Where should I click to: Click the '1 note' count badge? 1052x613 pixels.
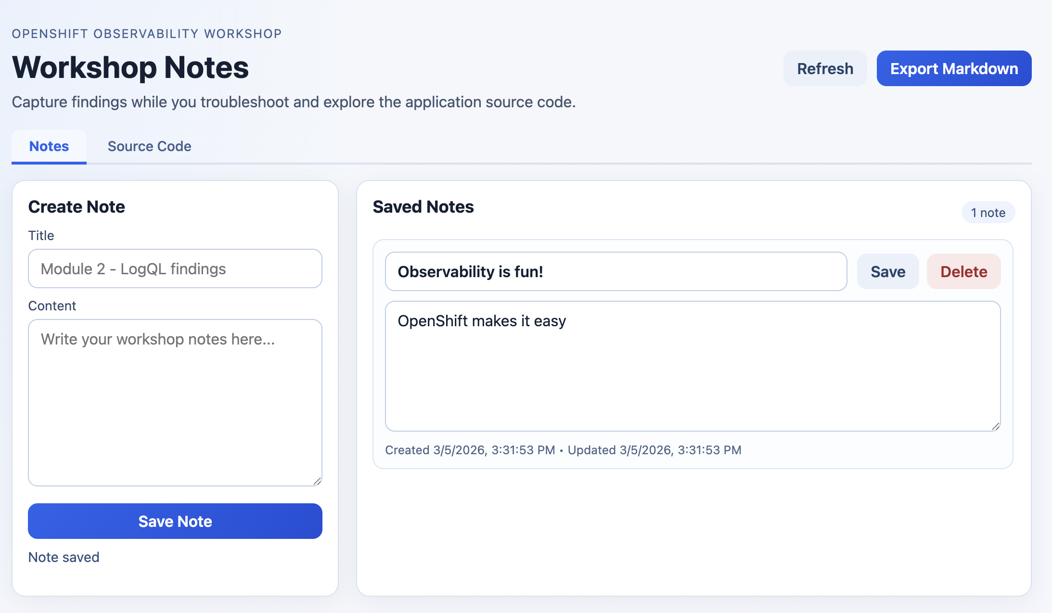[x=988, y=212]
